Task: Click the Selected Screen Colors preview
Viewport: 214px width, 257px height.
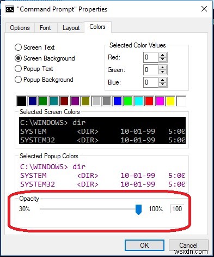Action: (x=102, y=131)
